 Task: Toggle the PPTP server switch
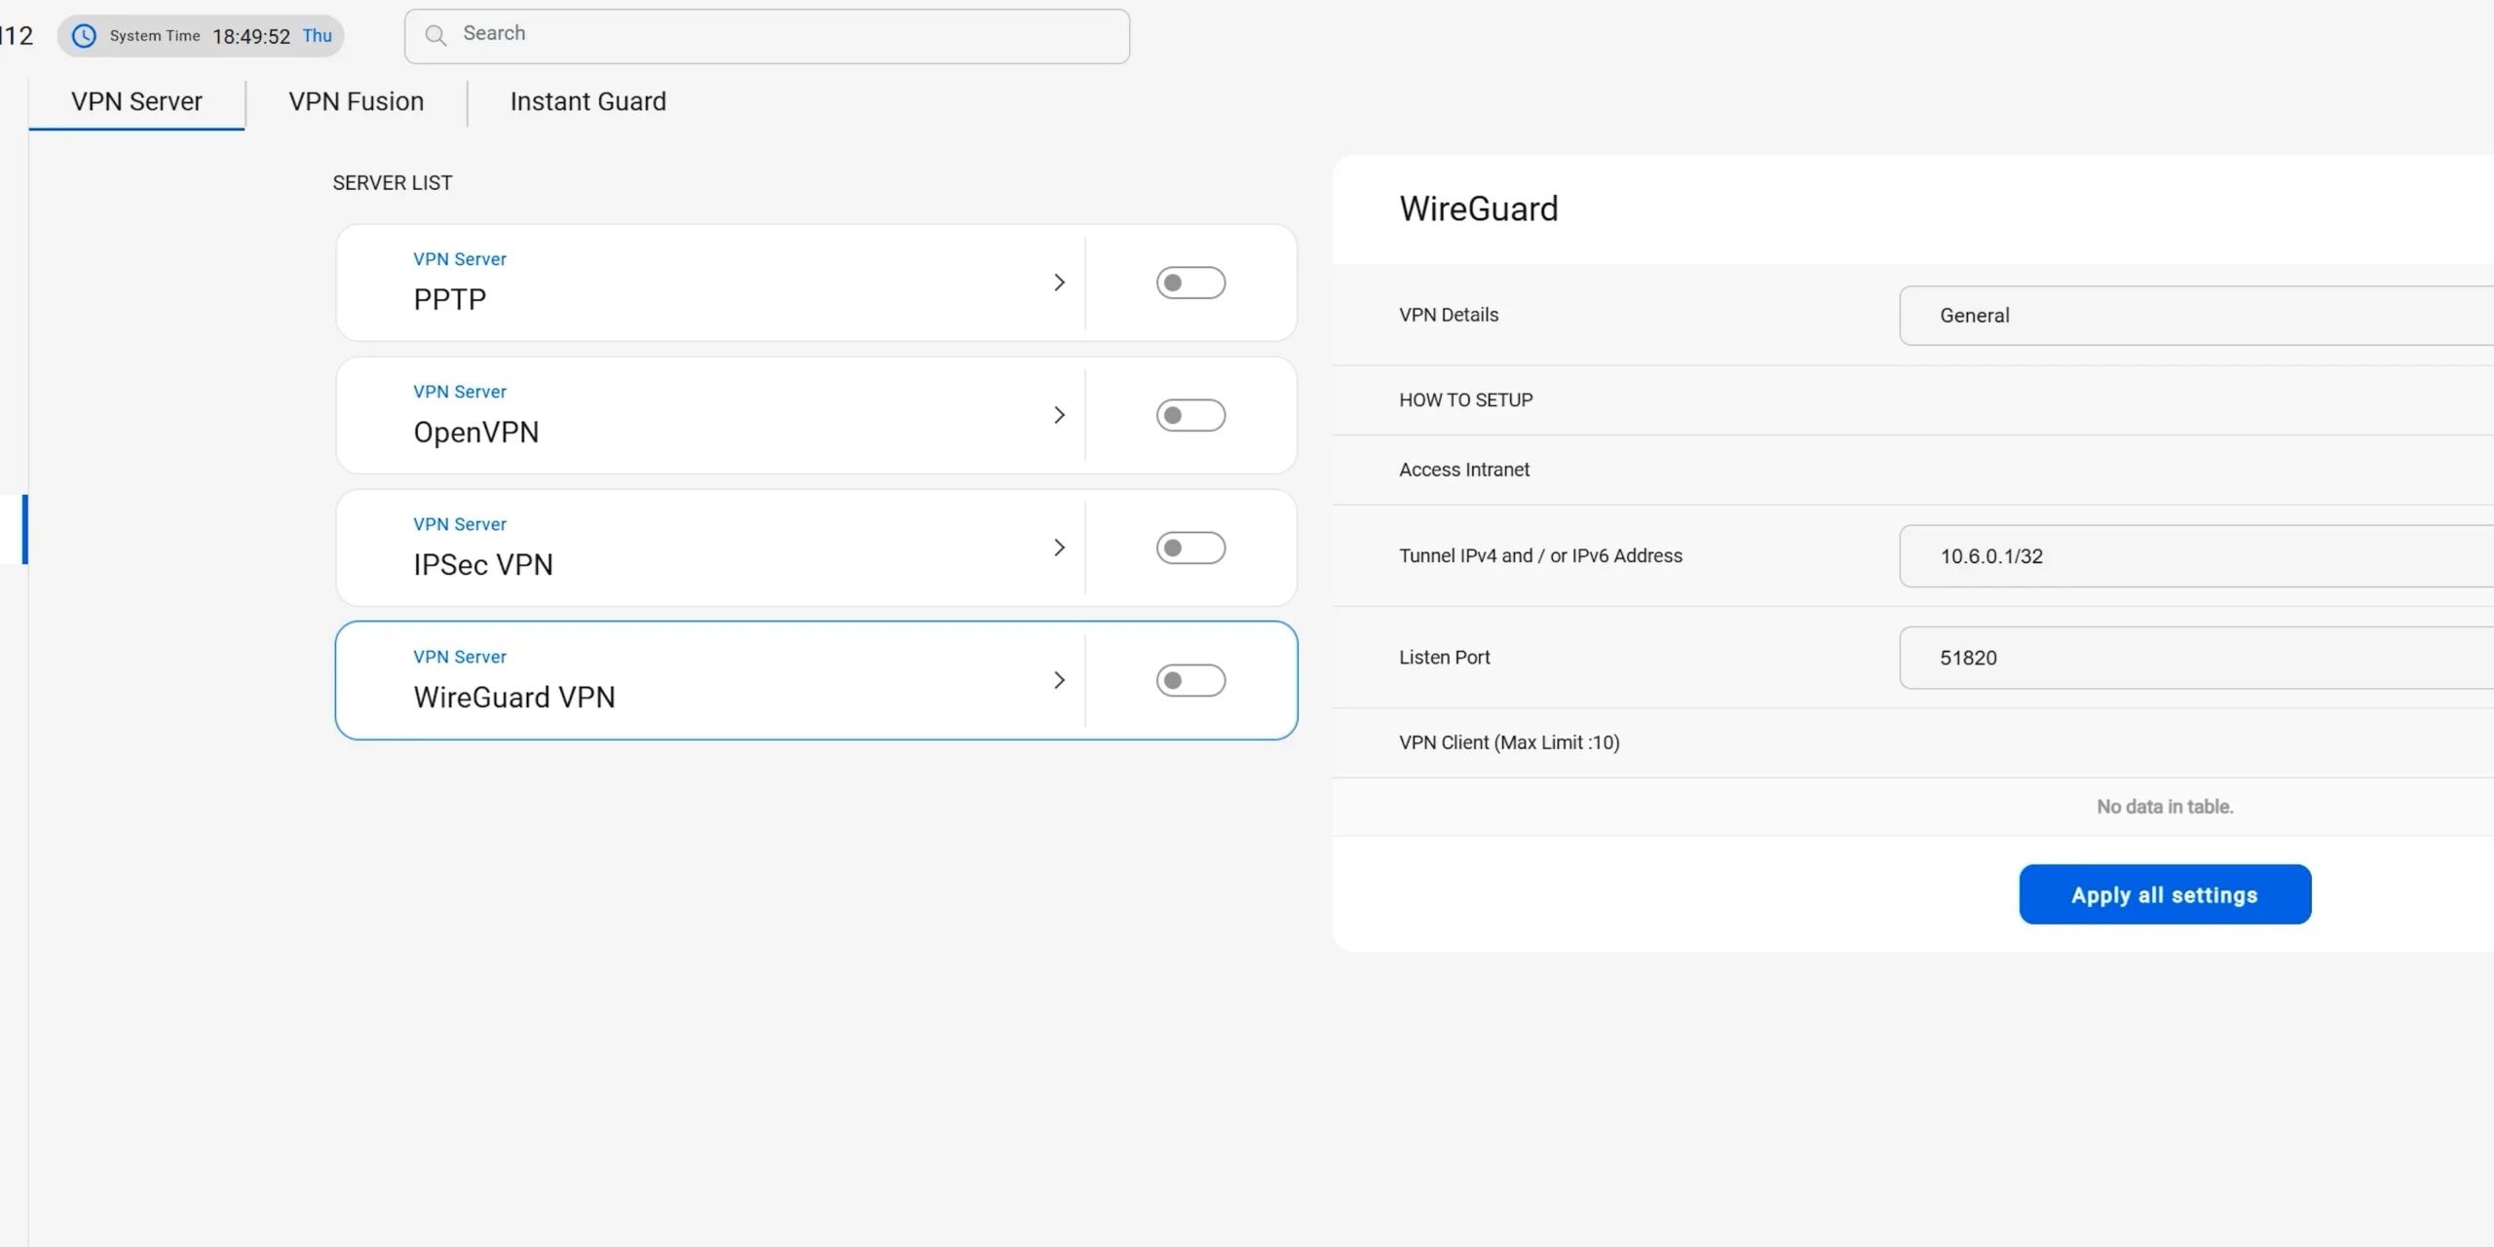1190,283
